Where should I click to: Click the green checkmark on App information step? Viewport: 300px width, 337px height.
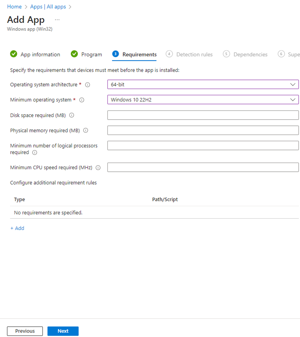13,54
